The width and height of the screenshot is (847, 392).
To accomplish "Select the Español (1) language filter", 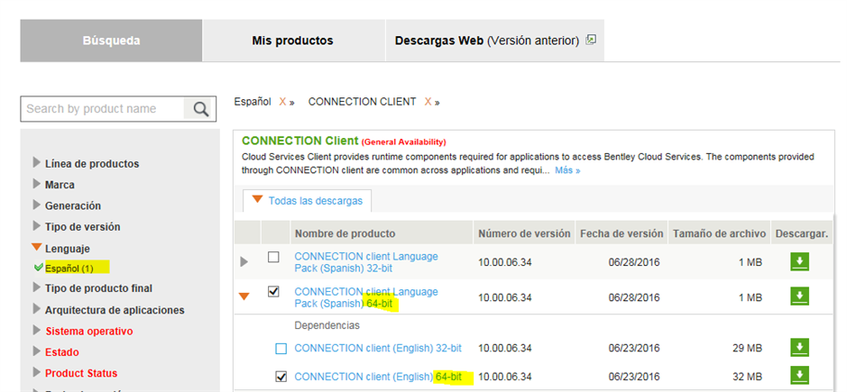I will (70, 269).
